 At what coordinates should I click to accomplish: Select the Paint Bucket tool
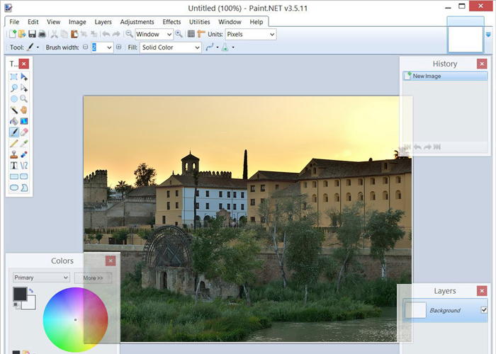pyautogui.click(x=14, y=121)
